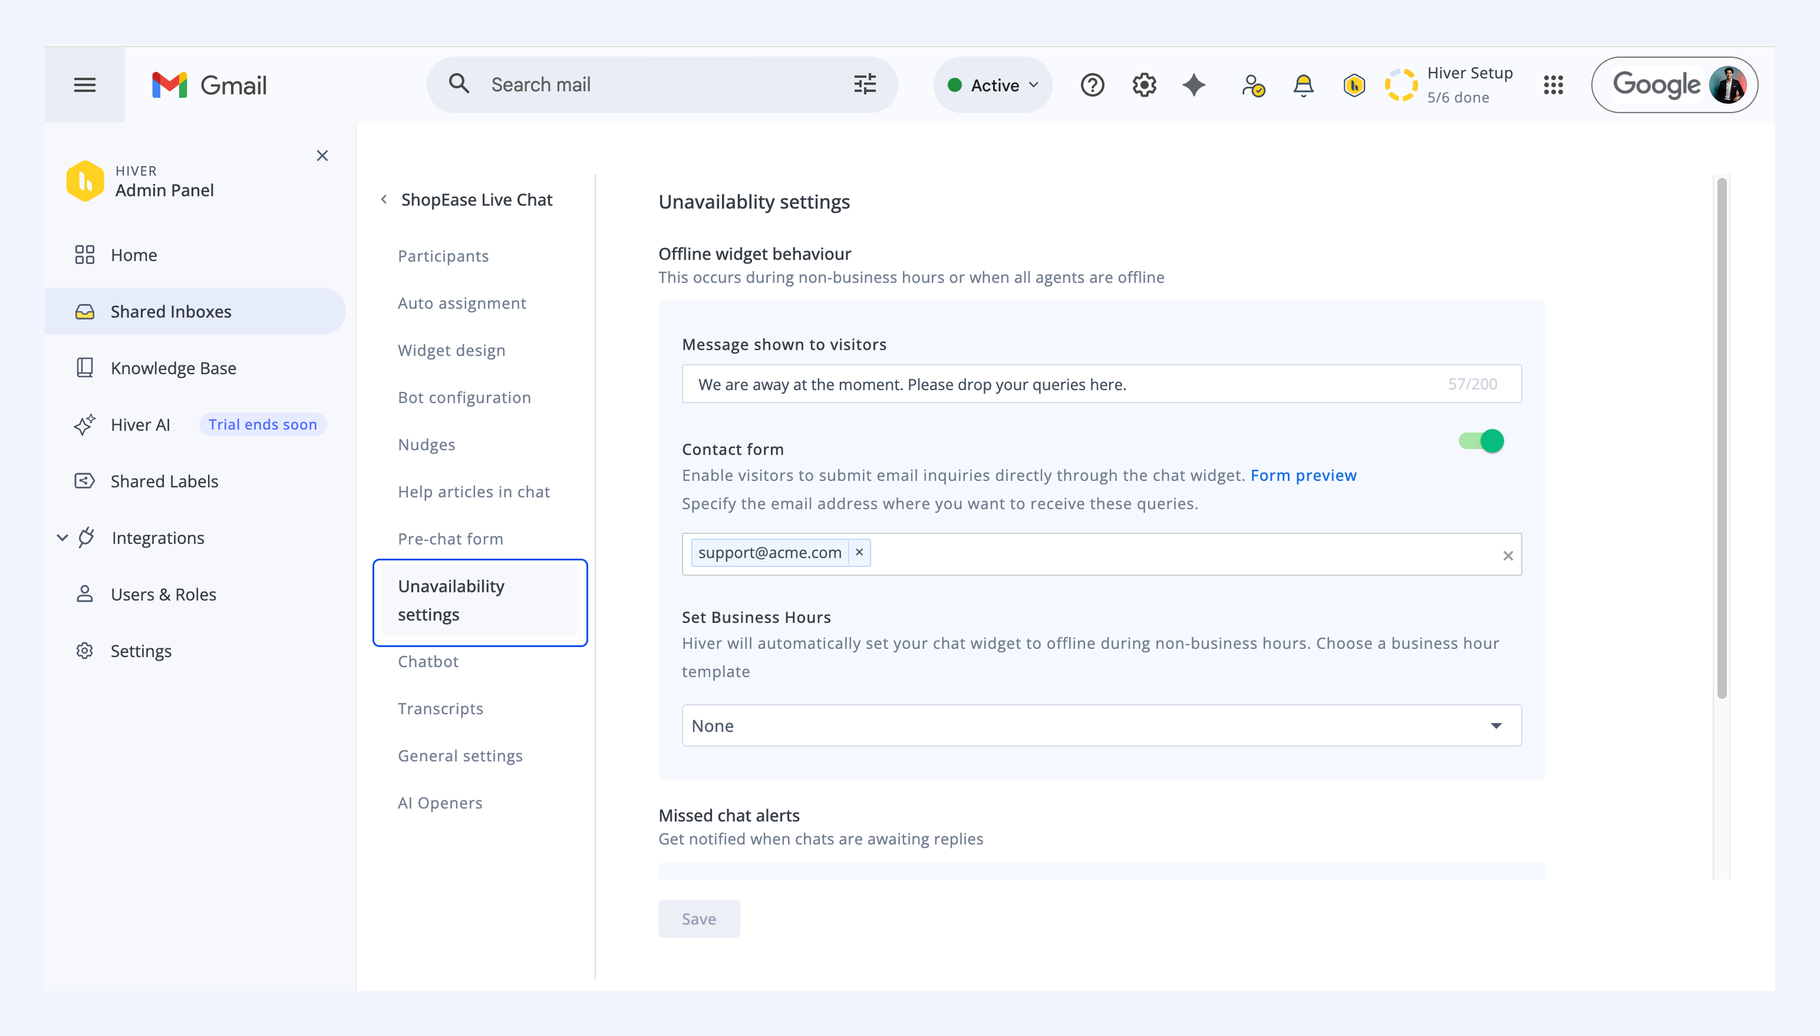Close the Hiver Admin Panel

pyautogui.click(x=322, y=155)
